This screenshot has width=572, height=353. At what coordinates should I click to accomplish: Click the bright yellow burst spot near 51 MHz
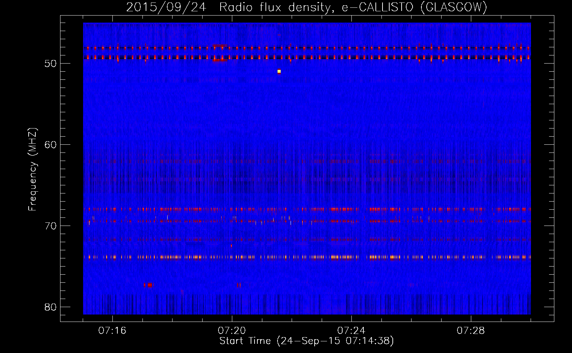(279, 71)
